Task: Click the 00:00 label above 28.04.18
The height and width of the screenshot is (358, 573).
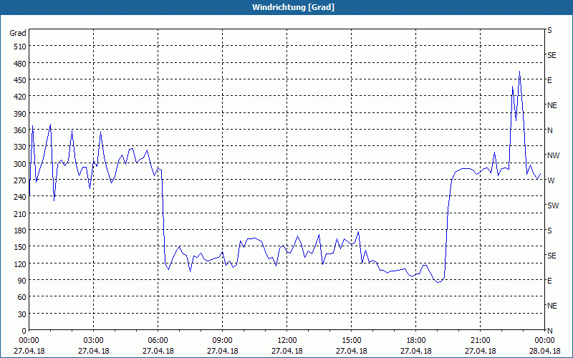Action: pyautogui.click(x=544, y=341)
